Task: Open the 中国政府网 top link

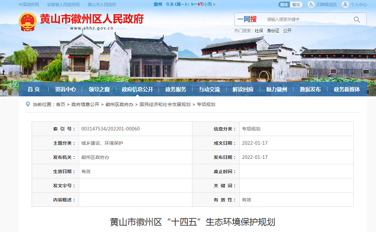Action: pos(29,5)
